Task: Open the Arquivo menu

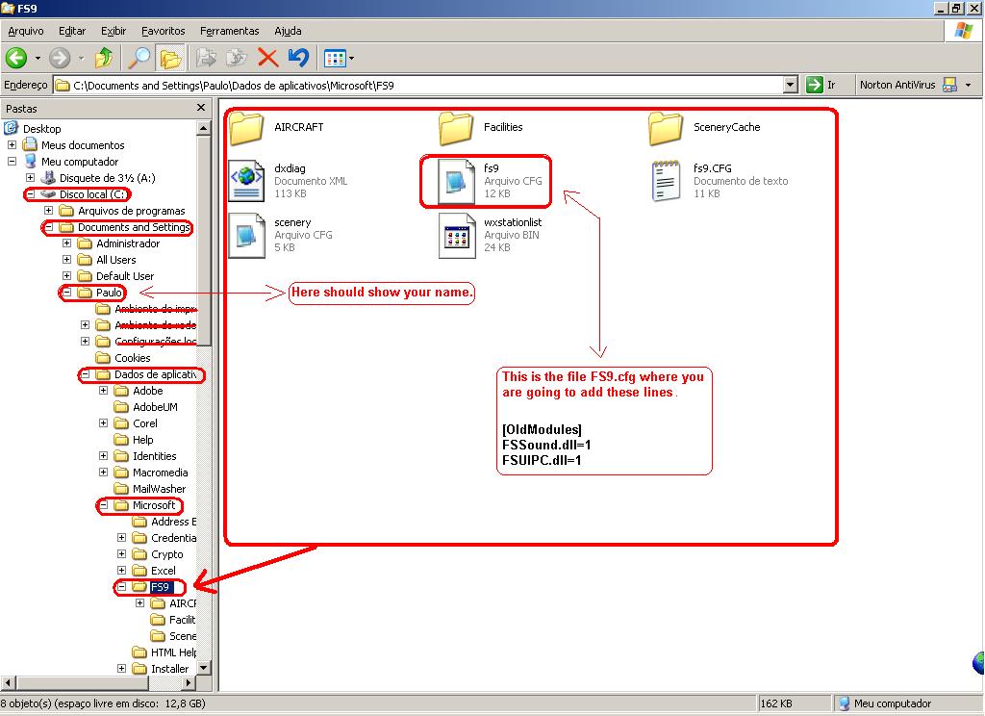Action: coord(26,31)
